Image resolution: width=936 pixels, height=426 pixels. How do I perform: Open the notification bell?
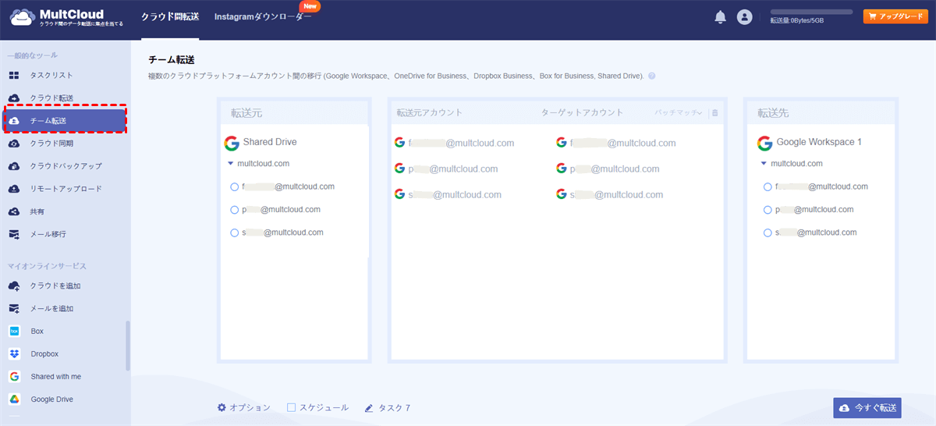point(720,17)
